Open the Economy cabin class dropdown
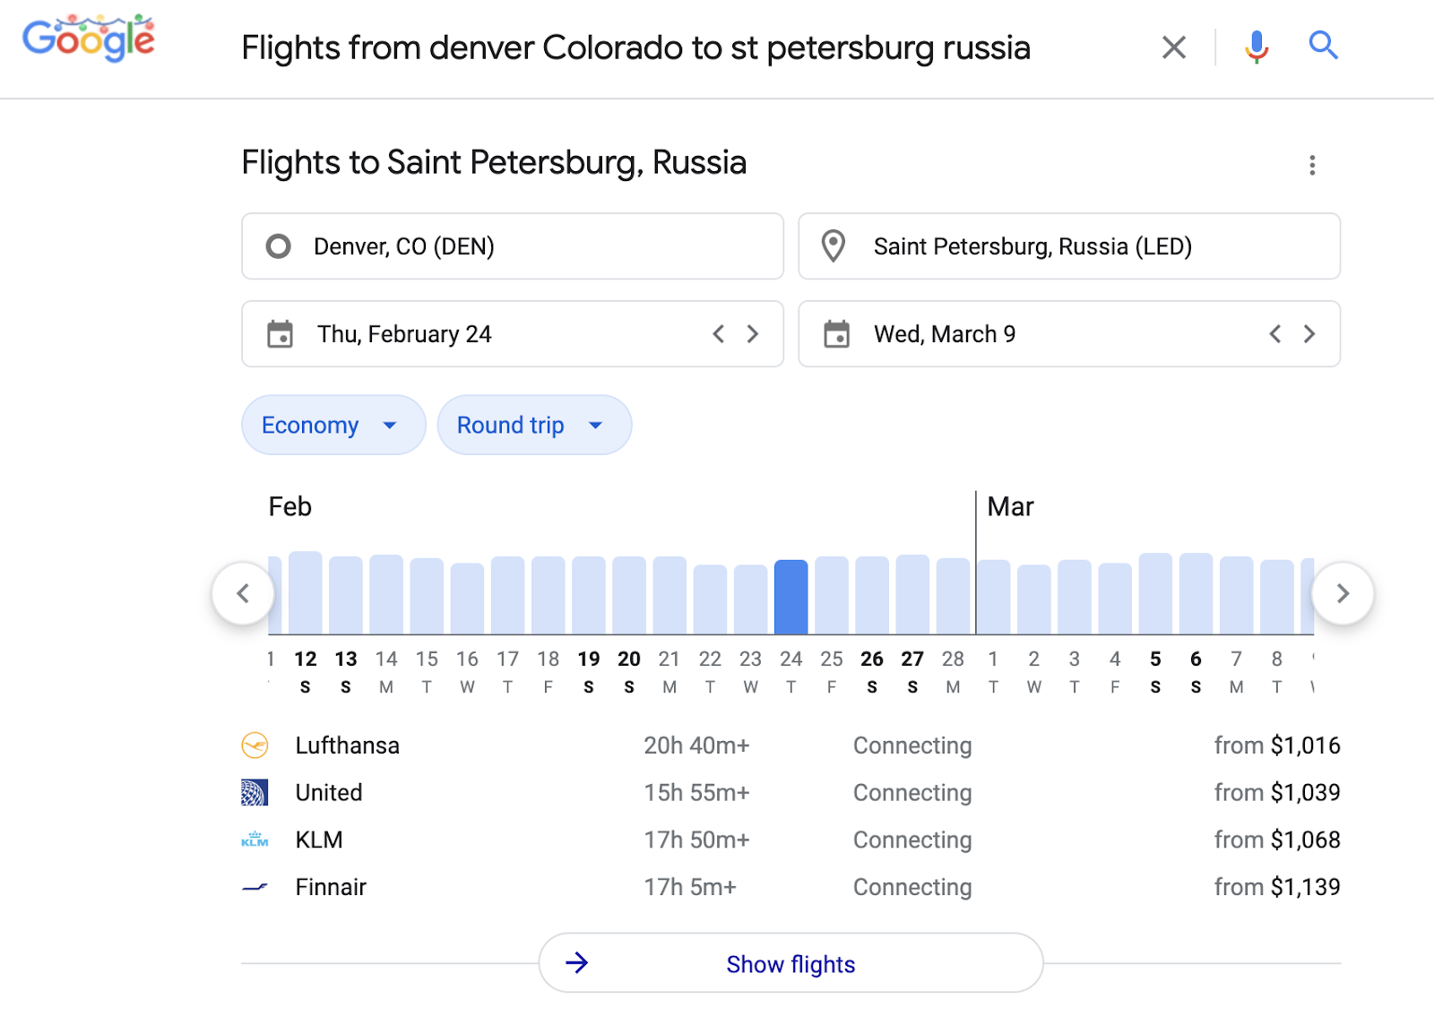 [x=333, y=425]
